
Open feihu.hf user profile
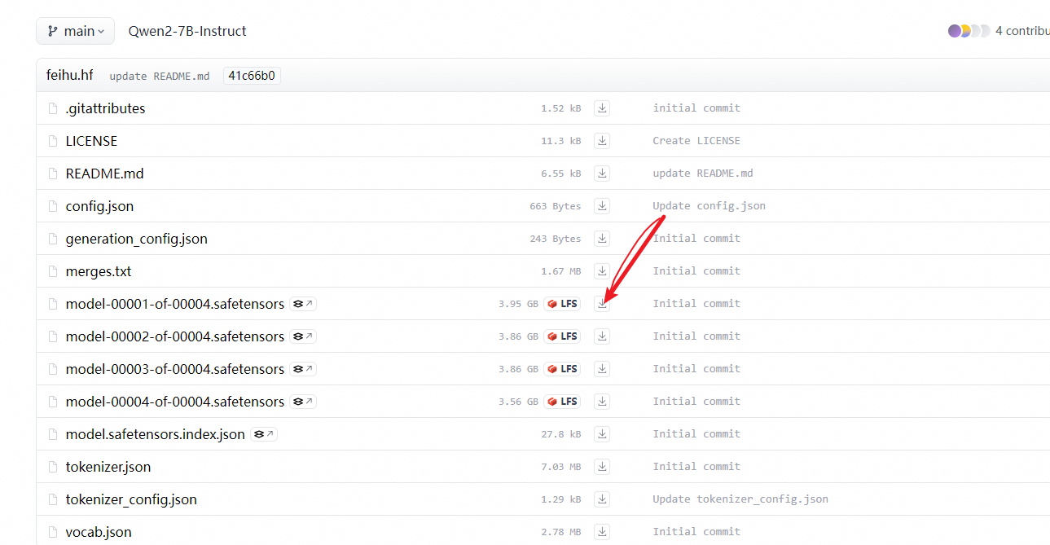[69, 76]
